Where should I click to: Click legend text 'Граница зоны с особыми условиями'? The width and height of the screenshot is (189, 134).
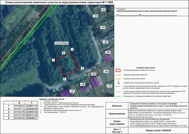[x=147, y=96]
